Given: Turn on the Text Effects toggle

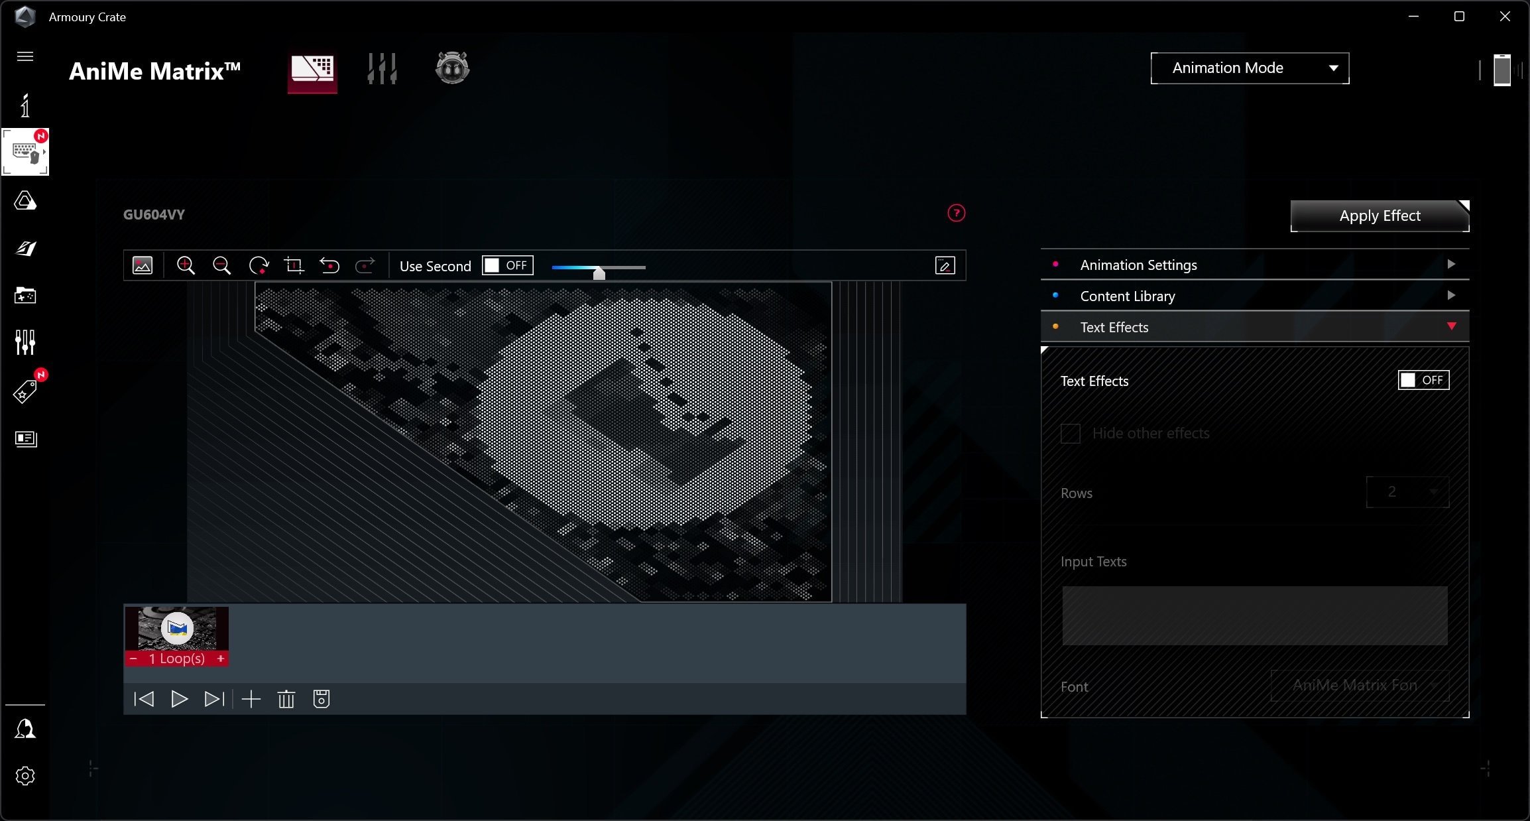Looking at the screenshot, I should click(x=1423, y=380).
